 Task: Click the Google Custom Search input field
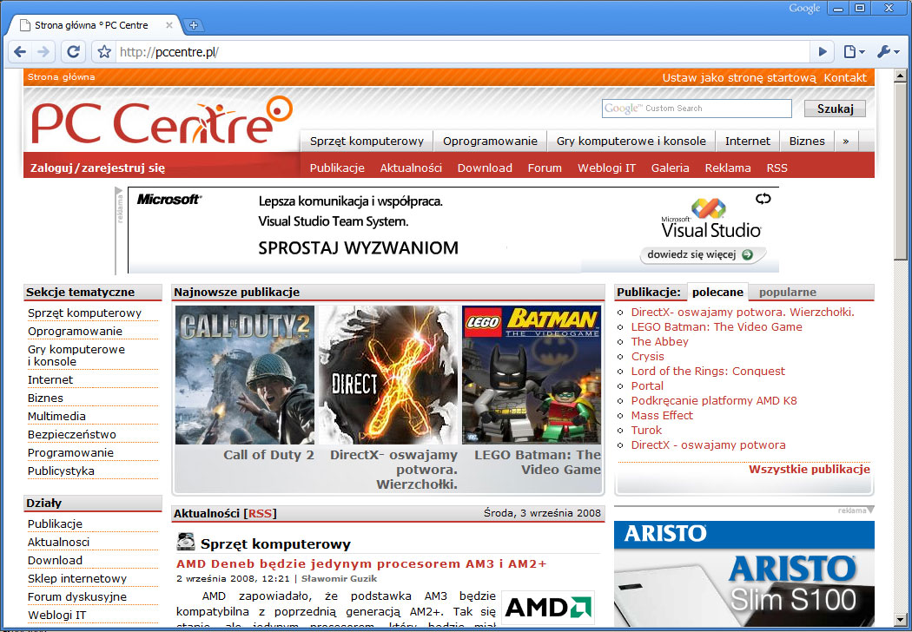coord(697,109)
